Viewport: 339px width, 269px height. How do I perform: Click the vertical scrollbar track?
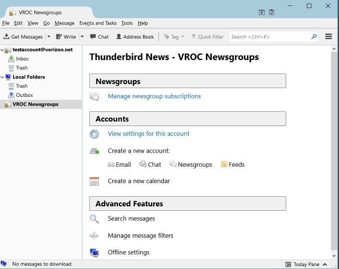[x=334, y=151]
